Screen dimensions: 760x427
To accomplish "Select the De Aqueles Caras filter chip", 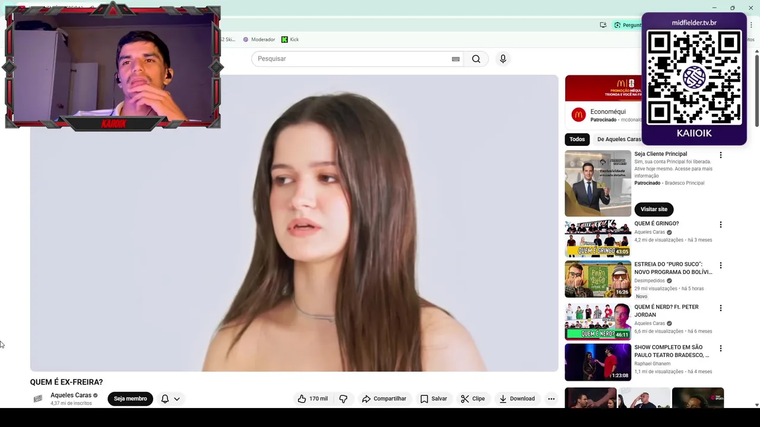I will [618, 139].
